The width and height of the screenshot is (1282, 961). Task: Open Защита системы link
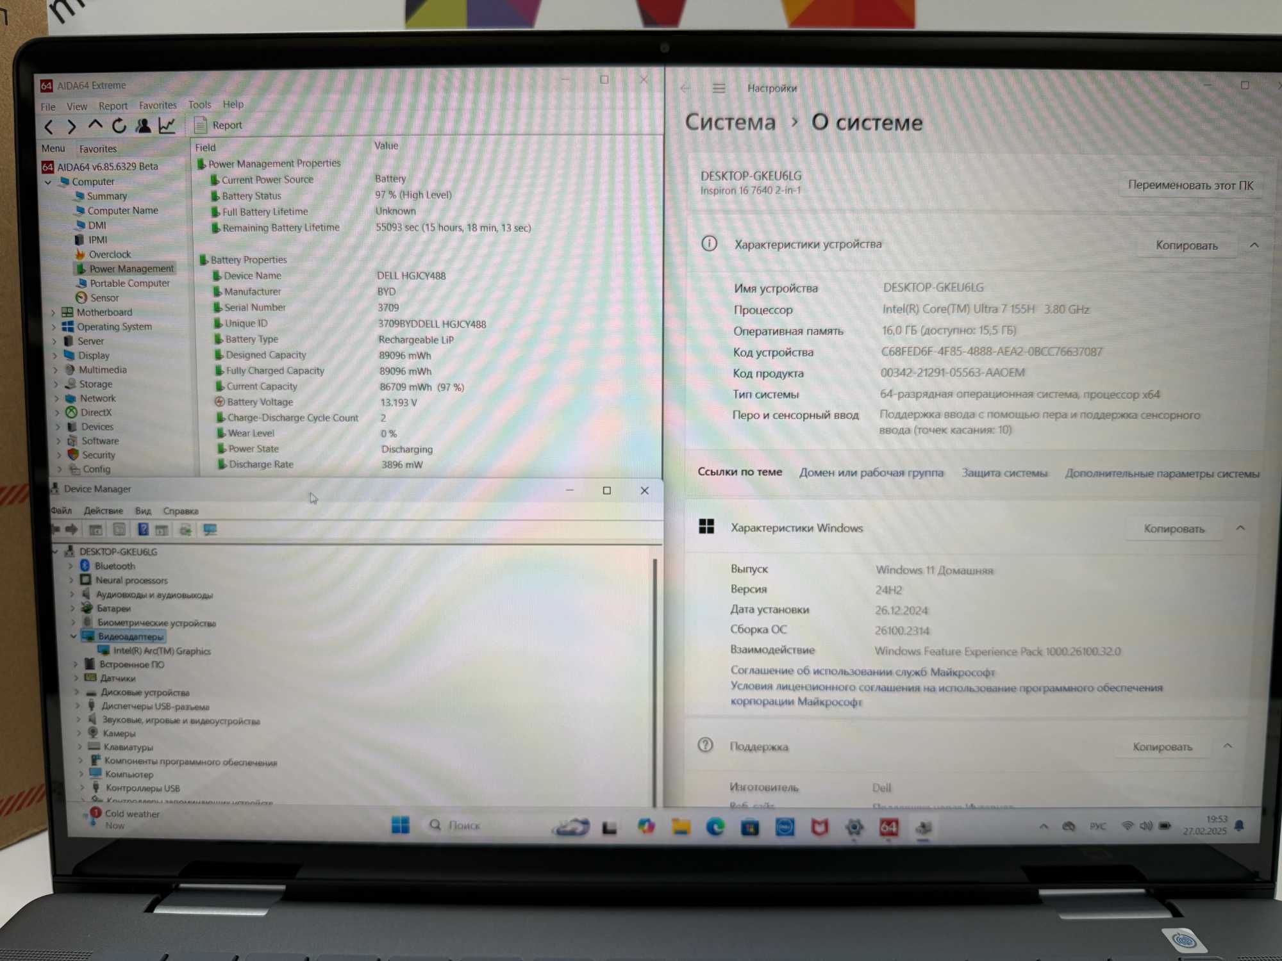[x=1004, y=473]
